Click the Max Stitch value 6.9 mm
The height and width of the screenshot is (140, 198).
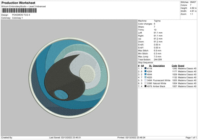[157, 51]
